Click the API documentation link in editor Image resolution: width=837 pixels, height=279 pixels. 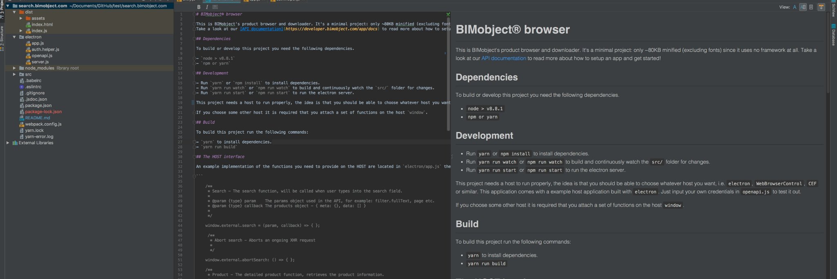click(261, 29)
